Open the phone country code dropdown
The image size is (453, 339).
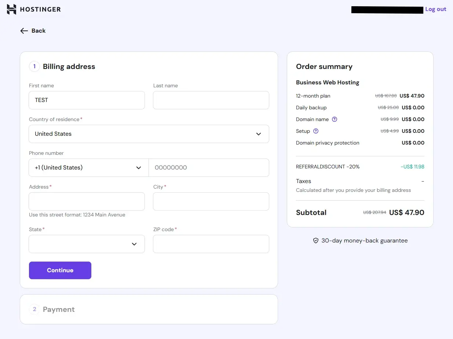[x=88, y=168]
